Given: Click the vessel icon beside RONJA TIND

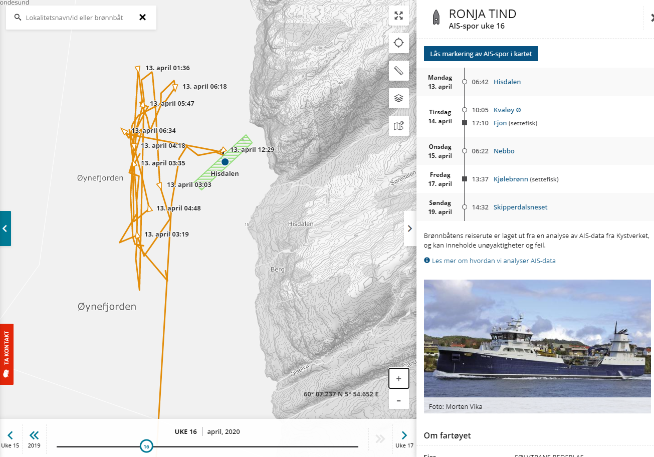Looking at the screenshot, I should [x=436, y=18].
